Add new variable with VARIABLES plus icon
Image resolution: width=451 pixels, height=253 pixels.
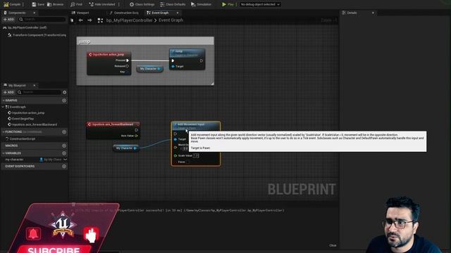[64, 153]
